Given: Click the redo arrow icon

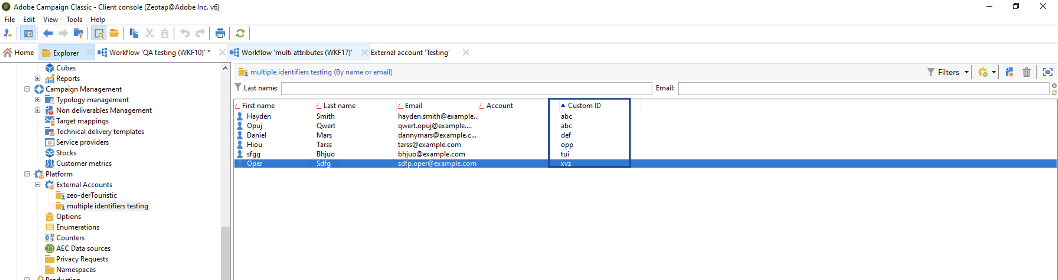Looking at the screenshot, I should [x=200, y=33].
